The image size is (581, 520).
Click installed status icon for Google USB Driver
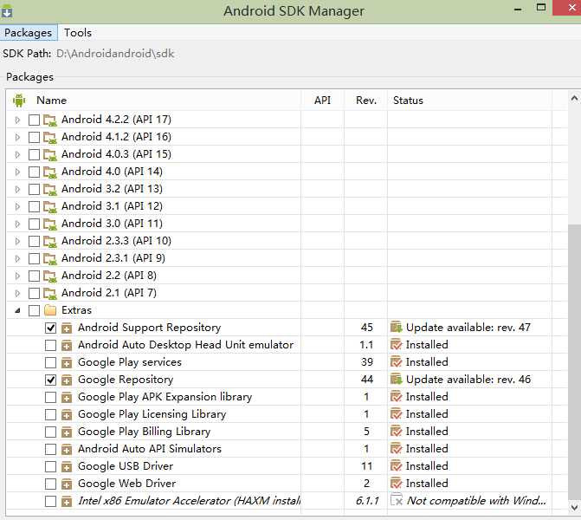[396, 466]
